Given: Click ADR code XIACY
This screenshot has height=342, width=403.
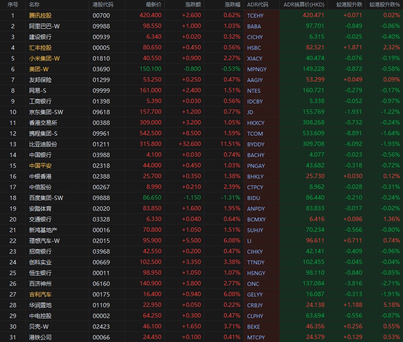Looking at the screenshot, I should pos(255,59).
